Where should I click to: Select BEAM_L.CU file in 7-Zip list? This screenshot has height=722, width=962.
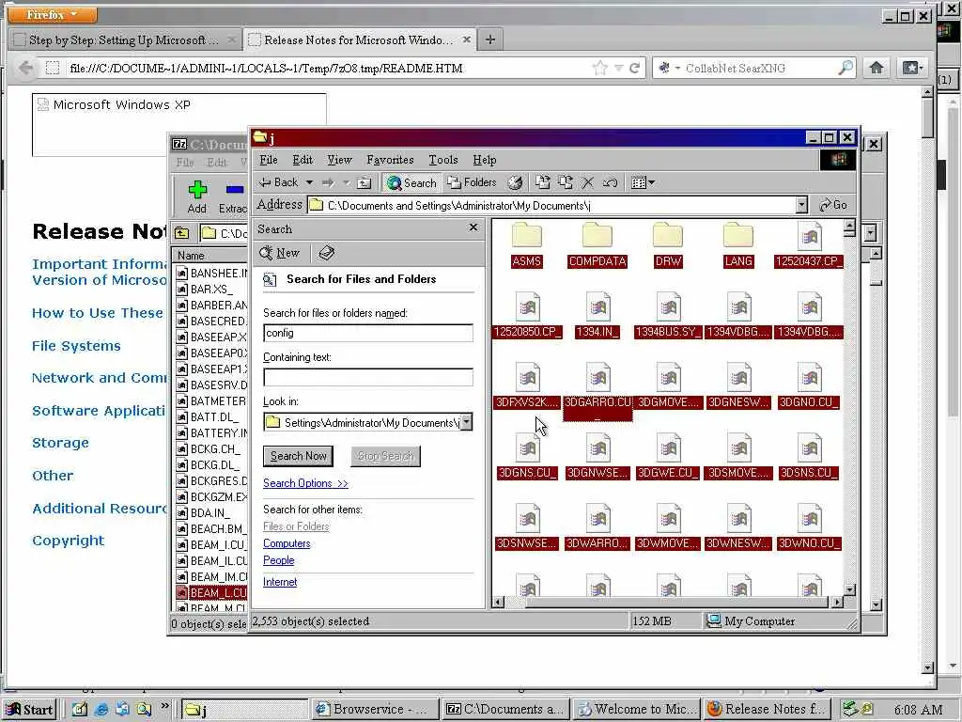212,592
